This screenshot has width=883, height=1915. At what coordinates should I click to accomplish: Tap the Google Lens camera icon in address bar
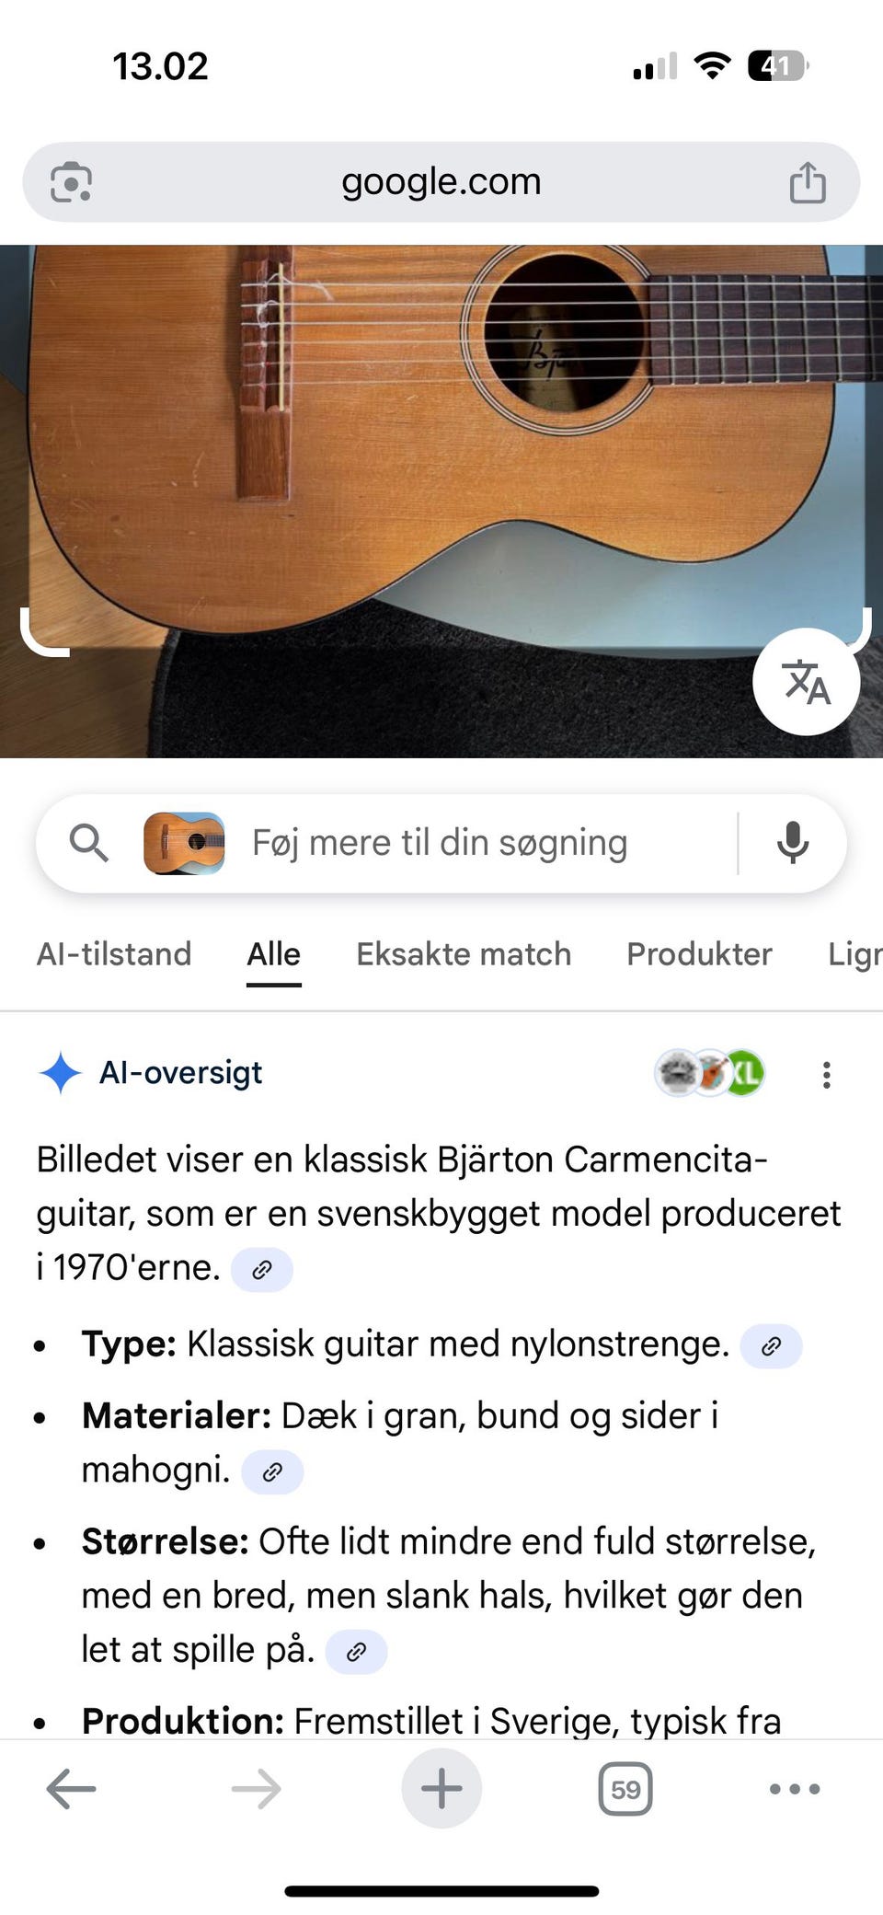point(71,182)
